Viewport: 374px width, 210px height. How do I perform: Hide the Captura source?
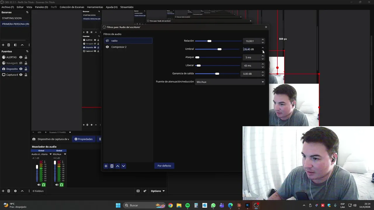[21, 75]
